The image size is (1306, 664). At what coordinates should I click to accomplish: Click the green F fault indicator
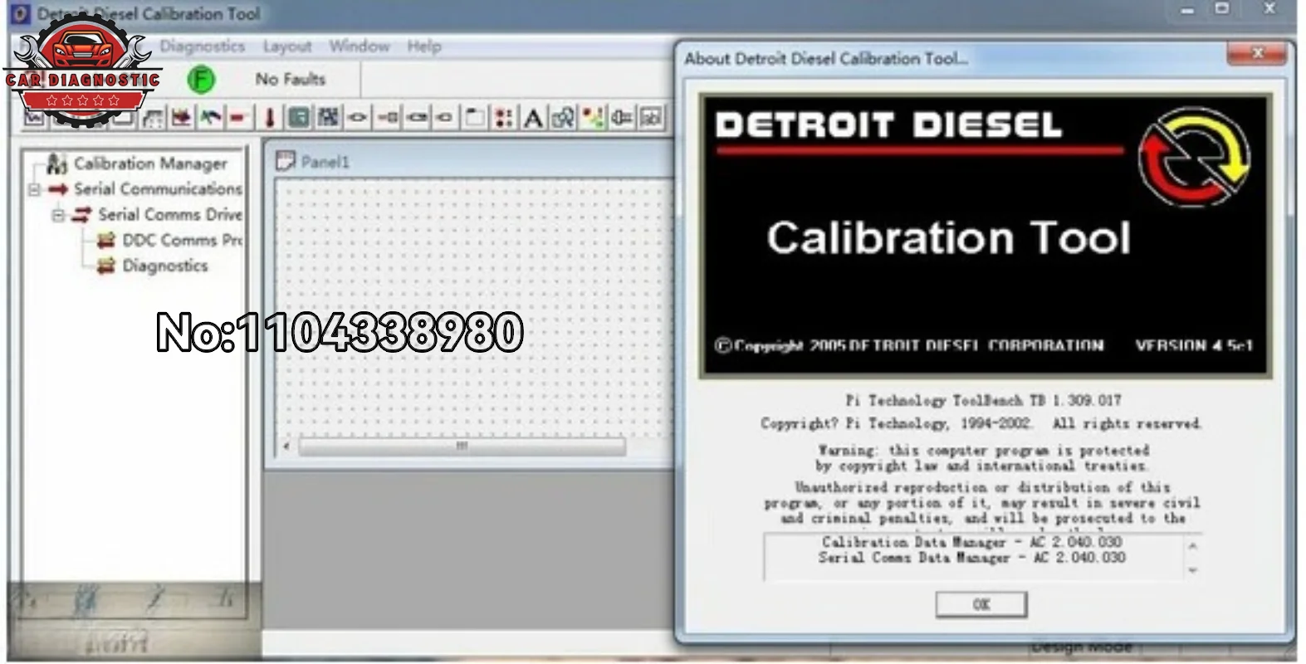pos(201,80)
